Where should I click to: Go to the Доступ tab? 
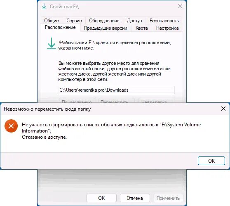click(x=134, y=21)
